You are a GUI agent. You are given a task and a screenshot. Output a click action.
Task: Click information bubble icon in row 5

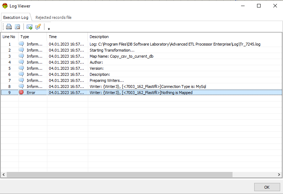click(21, 68)
